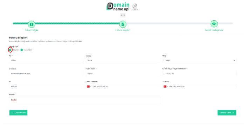Continue with Sonraki Adım button

227,113
